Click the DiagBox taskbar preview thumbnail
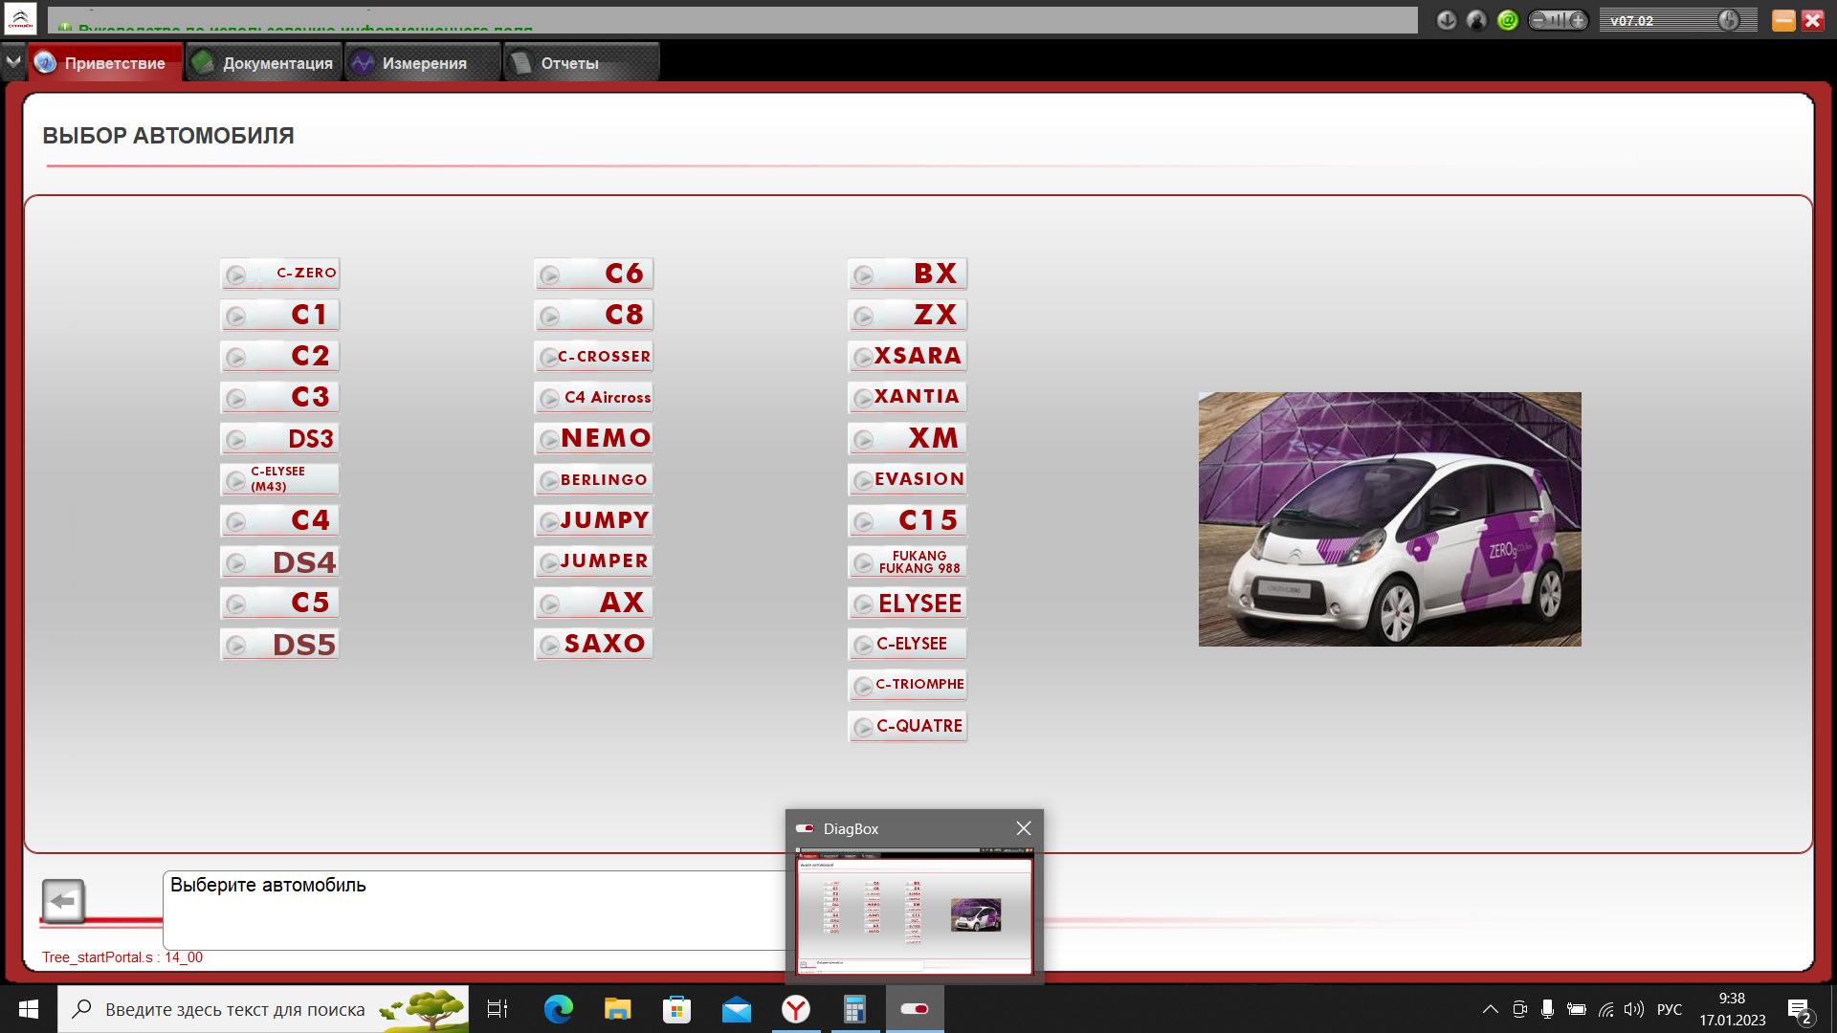 click(914, 913)
